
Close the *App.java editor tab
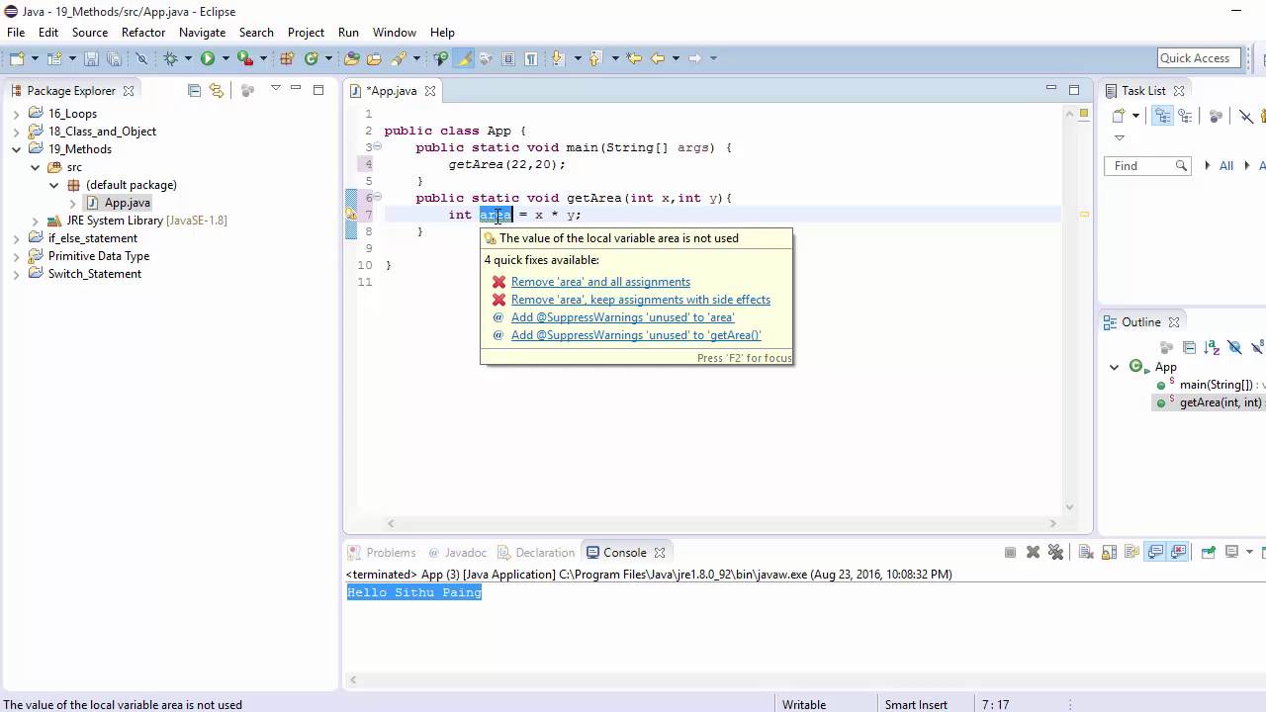pyautogui.click(x=430, y=90)
